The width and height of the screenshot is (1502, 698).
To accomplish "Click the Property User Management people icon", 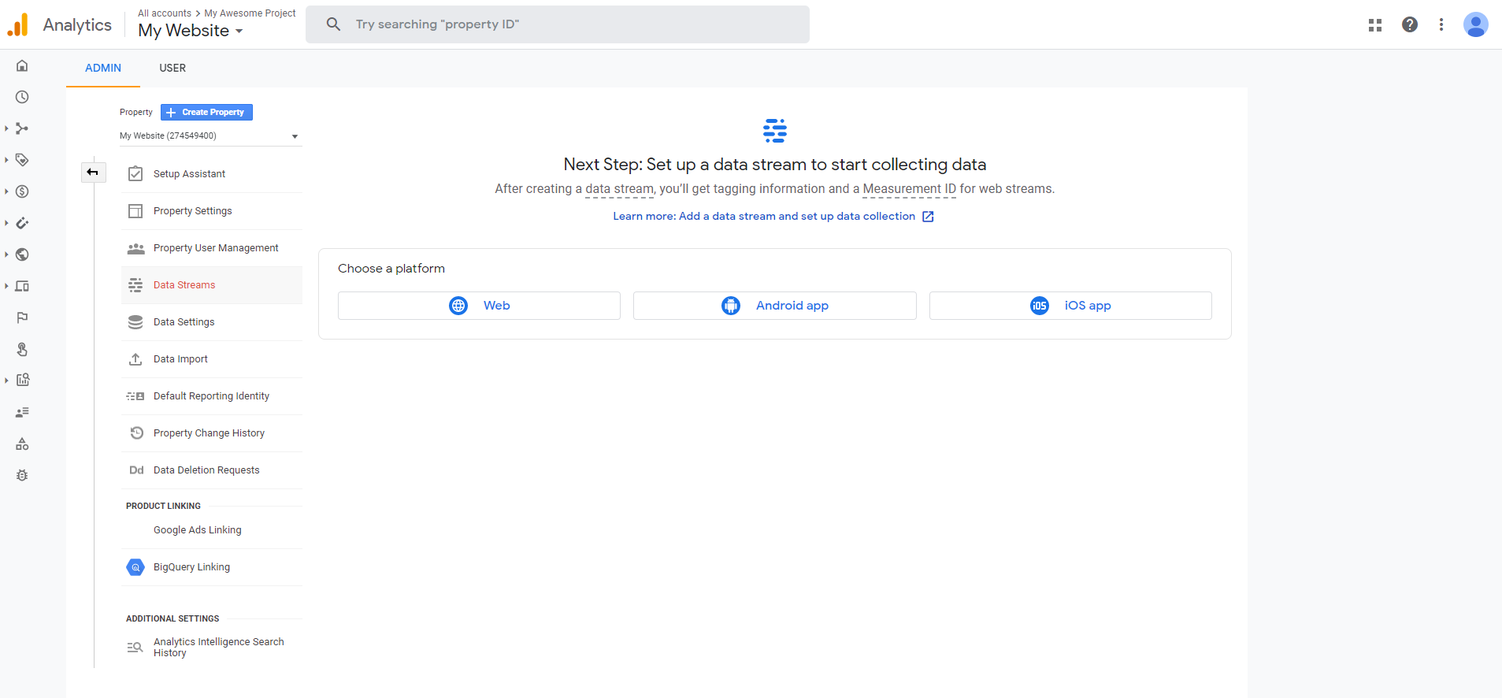I will click(x=135, y=248).
